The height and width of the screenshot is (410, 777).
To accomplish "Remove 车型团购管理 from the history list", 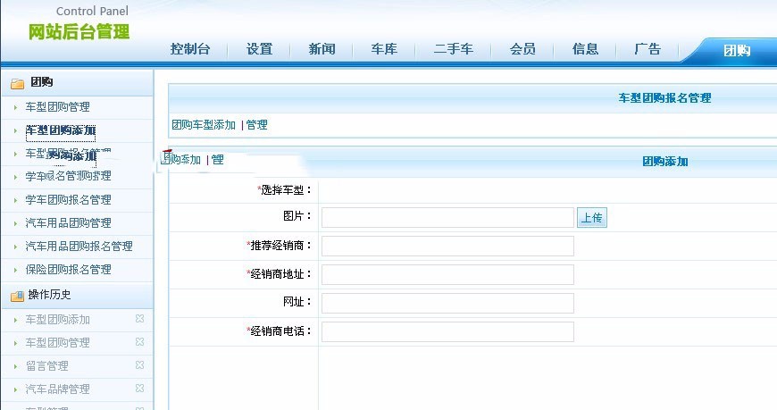I will 139,342.
